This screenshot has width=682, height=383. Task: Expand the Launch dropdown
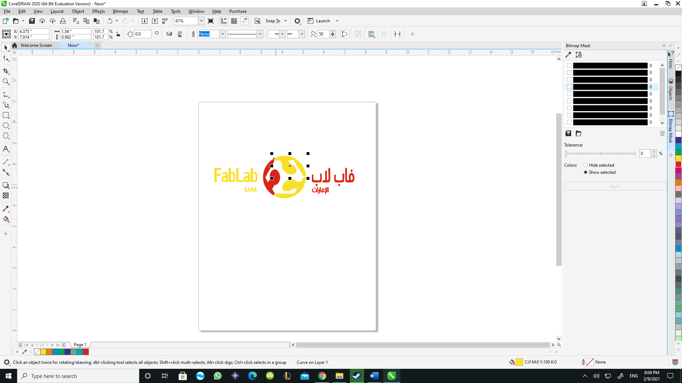point(337,21)
